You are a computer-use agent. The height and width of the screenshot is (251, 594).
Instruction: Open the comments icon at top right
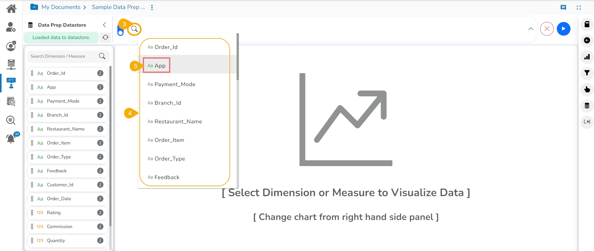[x=563, y=7]
